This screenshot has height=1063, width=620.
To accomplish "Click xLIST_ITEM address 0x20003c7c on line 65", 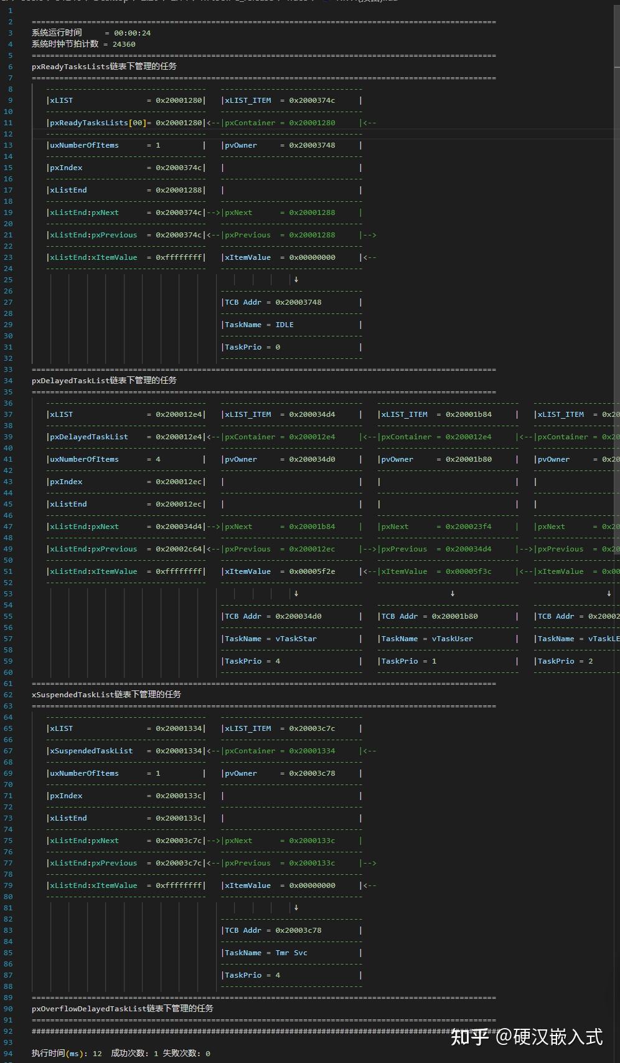I will (x=312, y=728).
